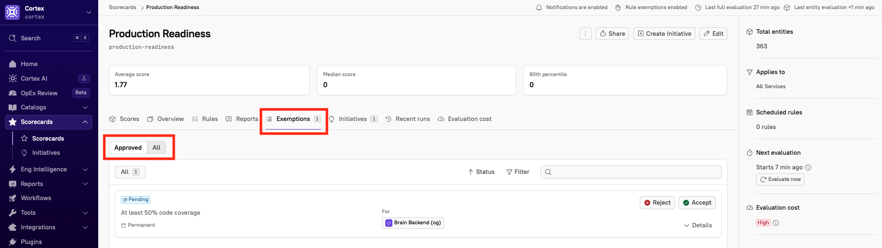Click the next evaluation info icon
This screenshot has width=882, height=248.
pos(808,167)
